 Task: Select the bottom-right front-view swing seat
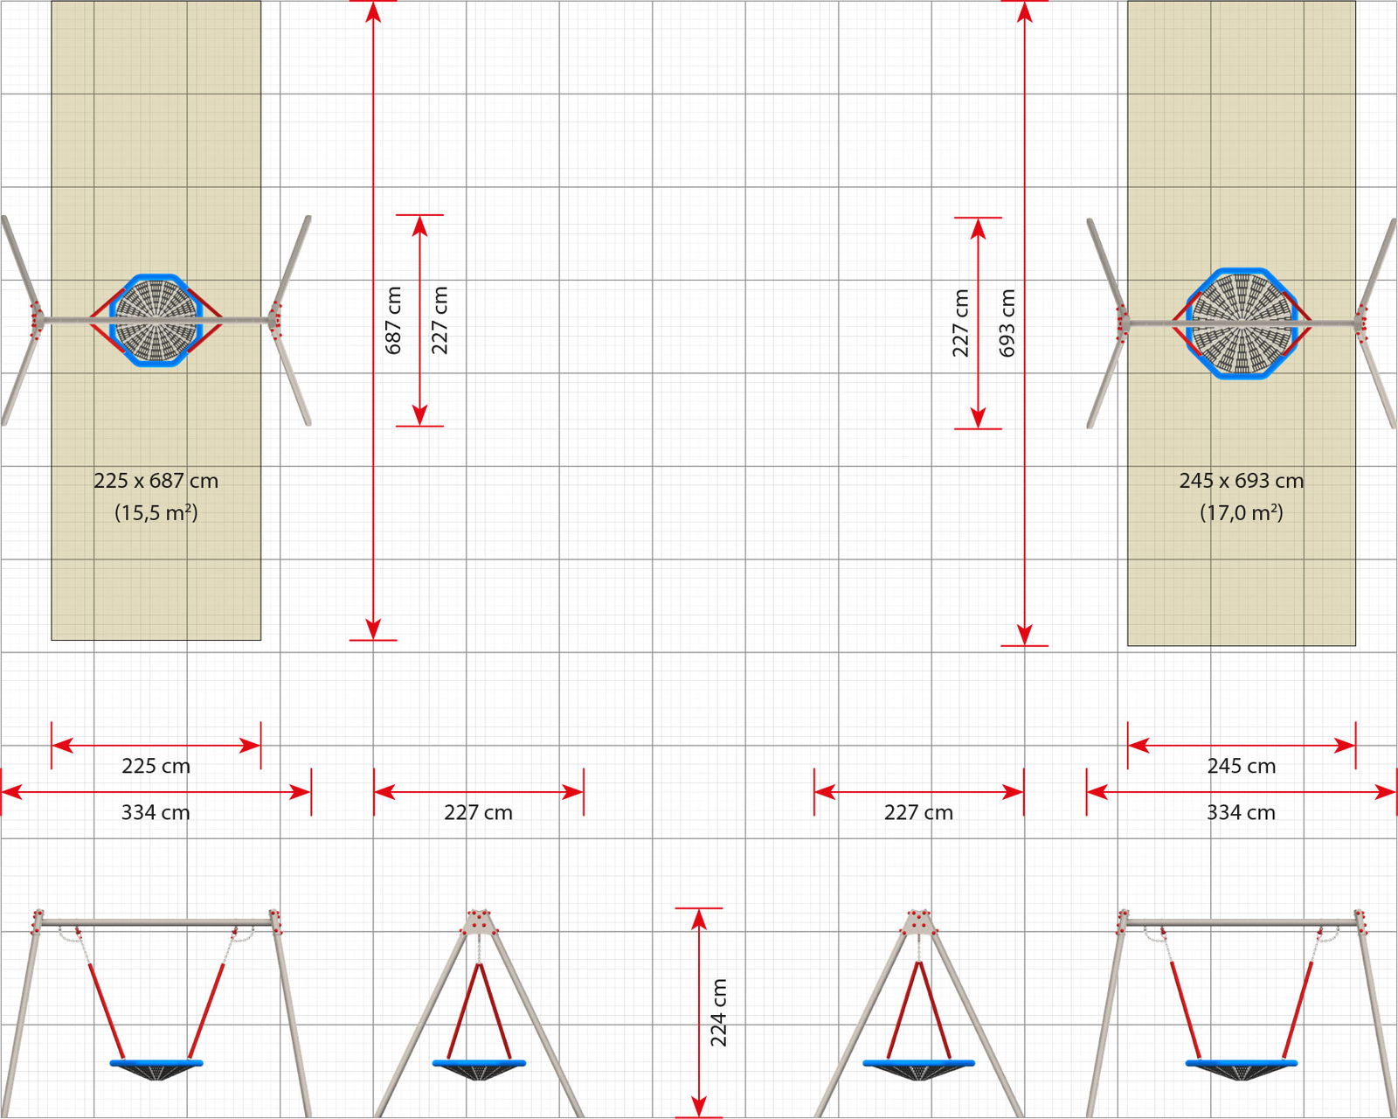pyautogui.click(x=1241, y=1065)
